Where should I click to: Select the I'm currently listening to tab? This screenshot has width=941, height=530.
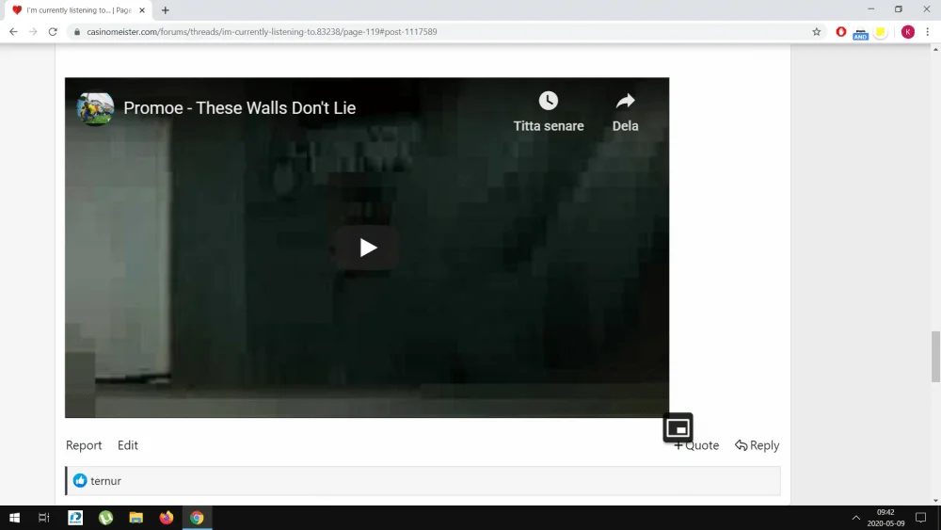pyautogui.click(x=78, y=10)
